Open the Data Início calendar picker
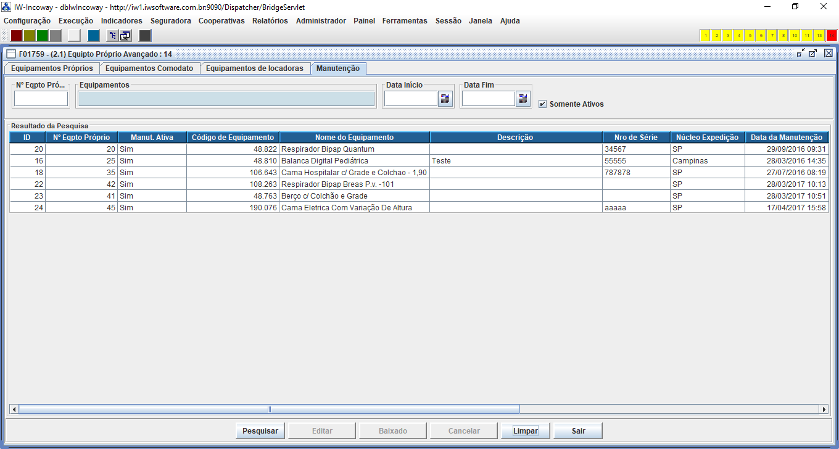Screen dimensions: 839x449 click(x=445, y=99)
